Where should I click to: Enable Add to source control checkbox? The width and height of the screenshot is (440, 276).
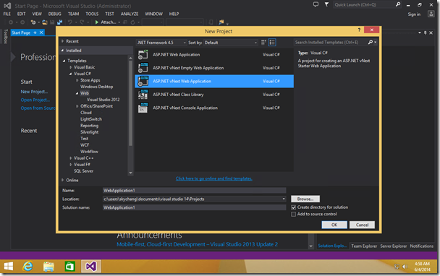294,214
